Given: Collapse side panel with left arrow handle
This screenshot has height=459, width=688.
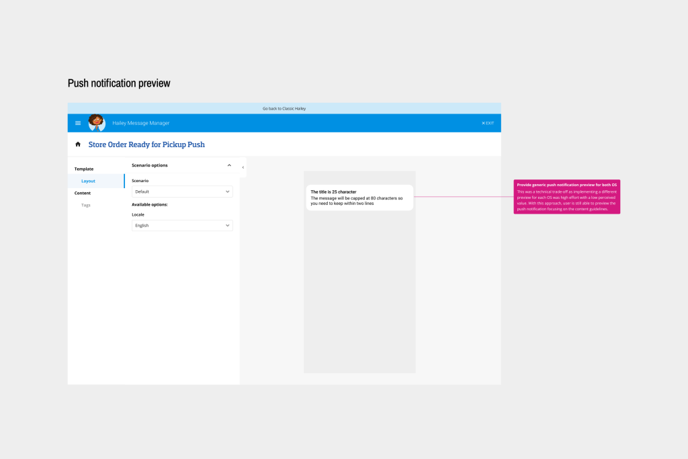Looking at the screenshot, I should 243,167.
